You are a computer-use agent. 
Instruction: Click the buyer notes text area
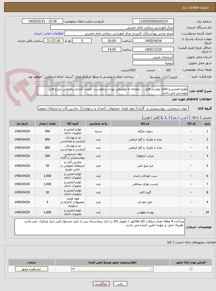click(100, 227)
